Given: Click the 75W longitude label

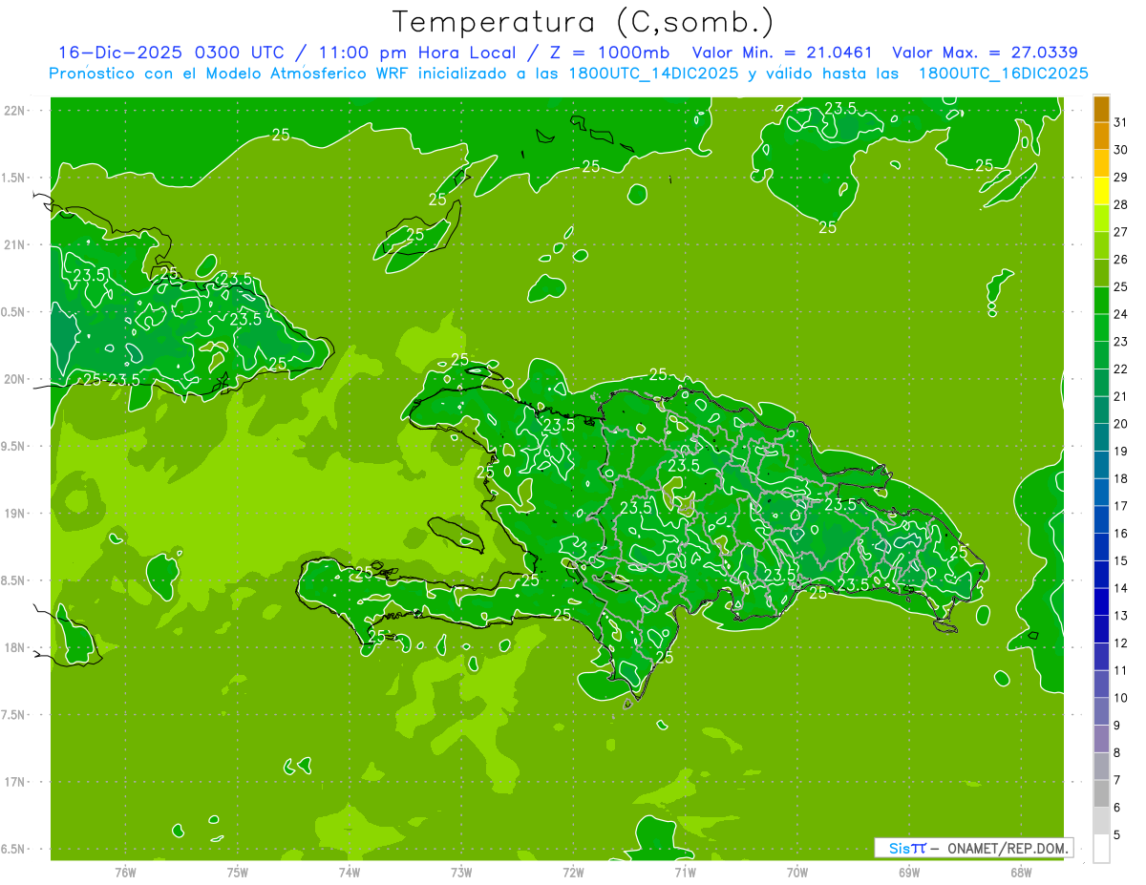Looking at the screenshot, I should tap(238, 873).
